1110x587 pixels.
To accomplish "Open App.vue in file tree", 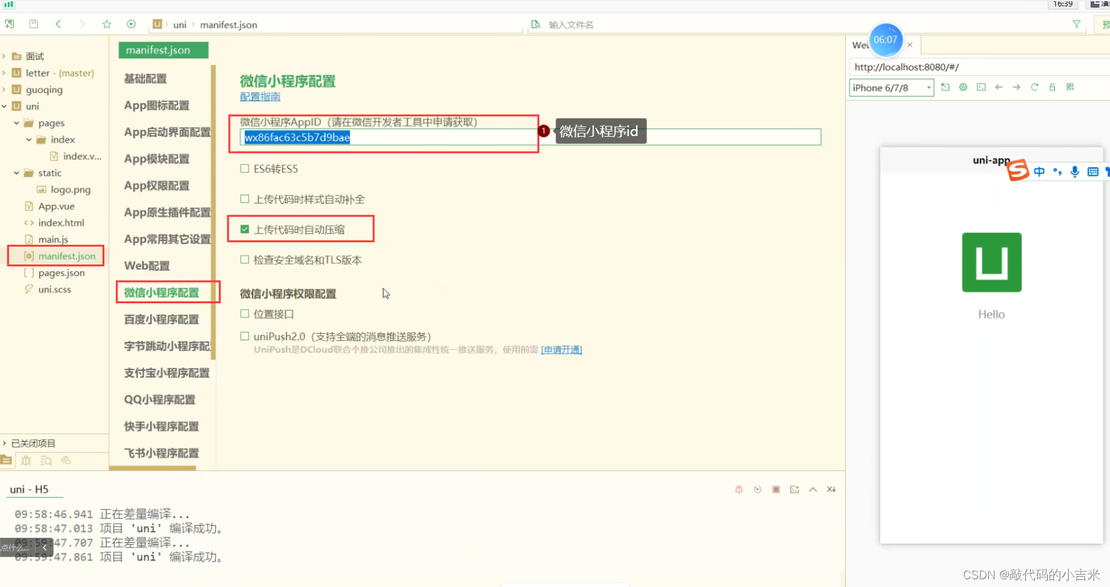I will pyautogui.click(x=56, y=206).
